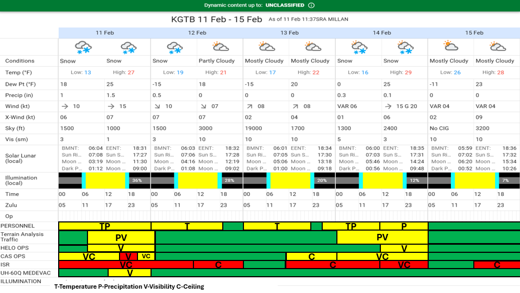This screenshot has height=293, width=520.
Task: Click yellow V cell in UH-60Q MEDEVAC row
Action: click(x=129, y=273)
